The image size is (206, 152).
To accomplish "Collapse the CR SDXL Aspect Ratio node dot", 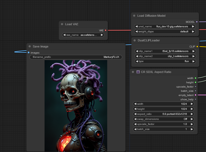I will click(133, 72).
